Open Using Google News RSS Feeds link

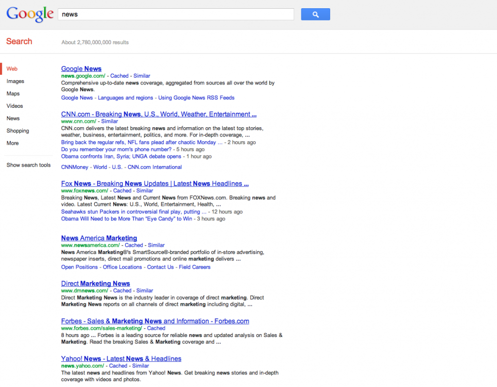(196, 98)
